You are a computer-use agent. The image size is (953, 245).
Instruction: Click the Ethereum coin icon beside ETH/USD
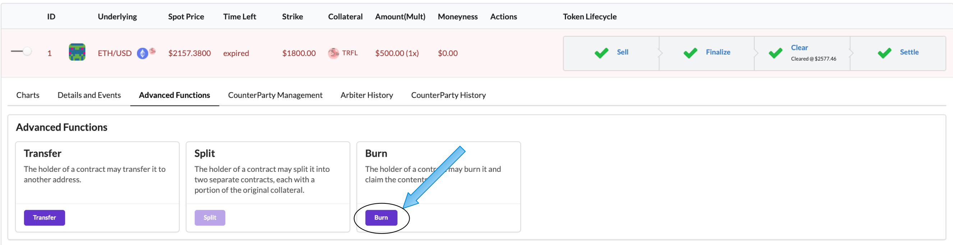[142, 53]
